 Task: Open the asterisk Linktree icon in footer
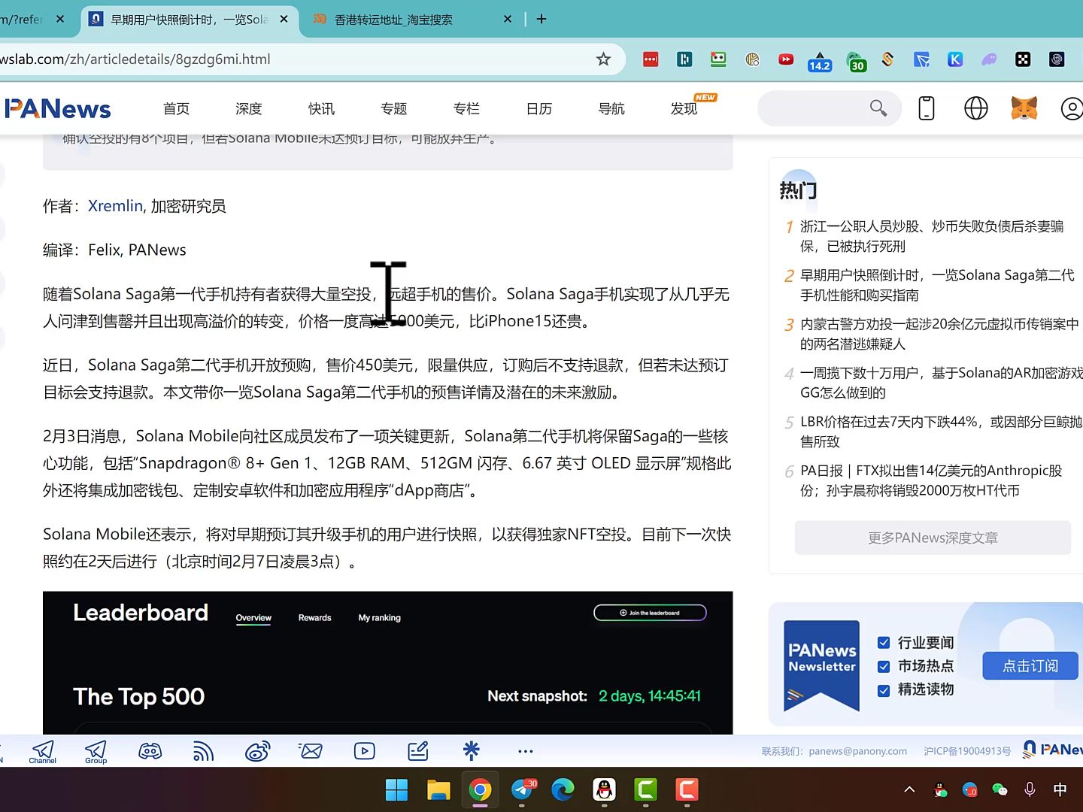[x=472, y=750]
